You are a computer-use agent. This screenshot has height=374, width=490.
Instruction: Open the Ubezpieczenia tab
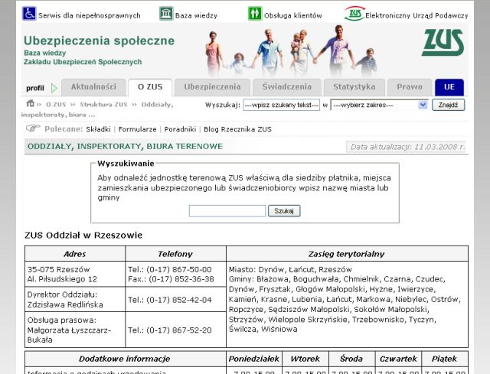(212, 87)
